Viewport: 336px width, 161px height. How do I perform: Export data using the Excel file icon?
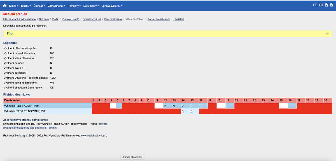pos(326,5)
